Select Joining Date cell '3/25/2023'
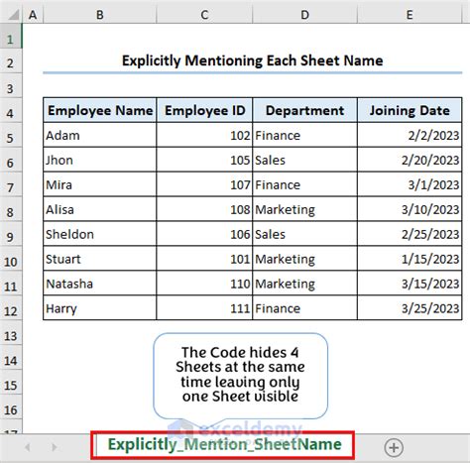 [x=410, y=308]
